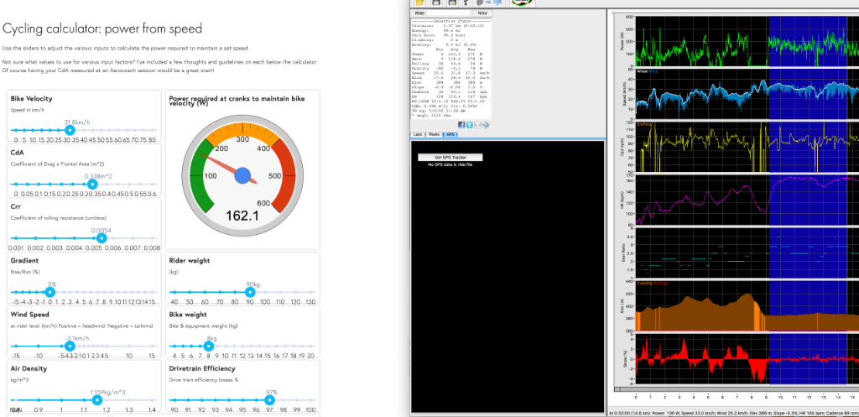Click the Selection Stats text panel
This screenshot has height=417, width=859.
tap(450, 69)
